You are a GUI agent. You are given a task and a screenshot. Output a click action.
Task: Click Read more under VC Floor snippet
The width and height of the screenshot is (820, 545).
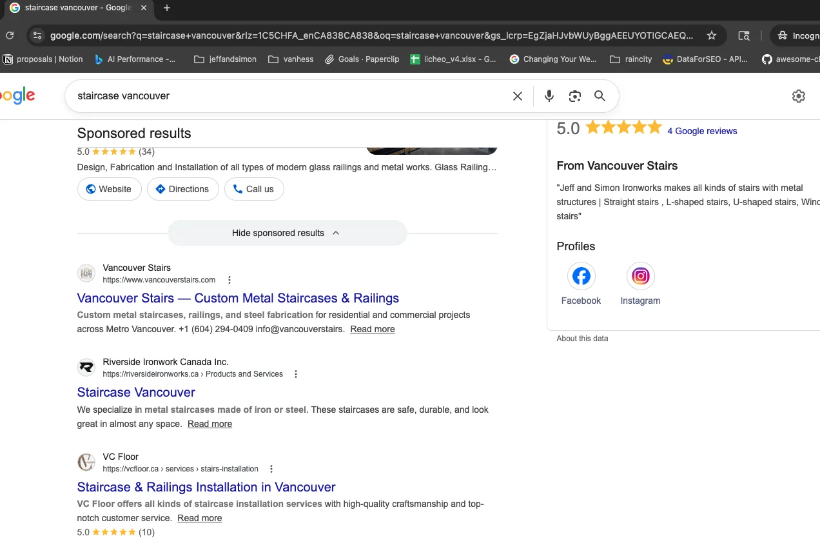(200, 518)
